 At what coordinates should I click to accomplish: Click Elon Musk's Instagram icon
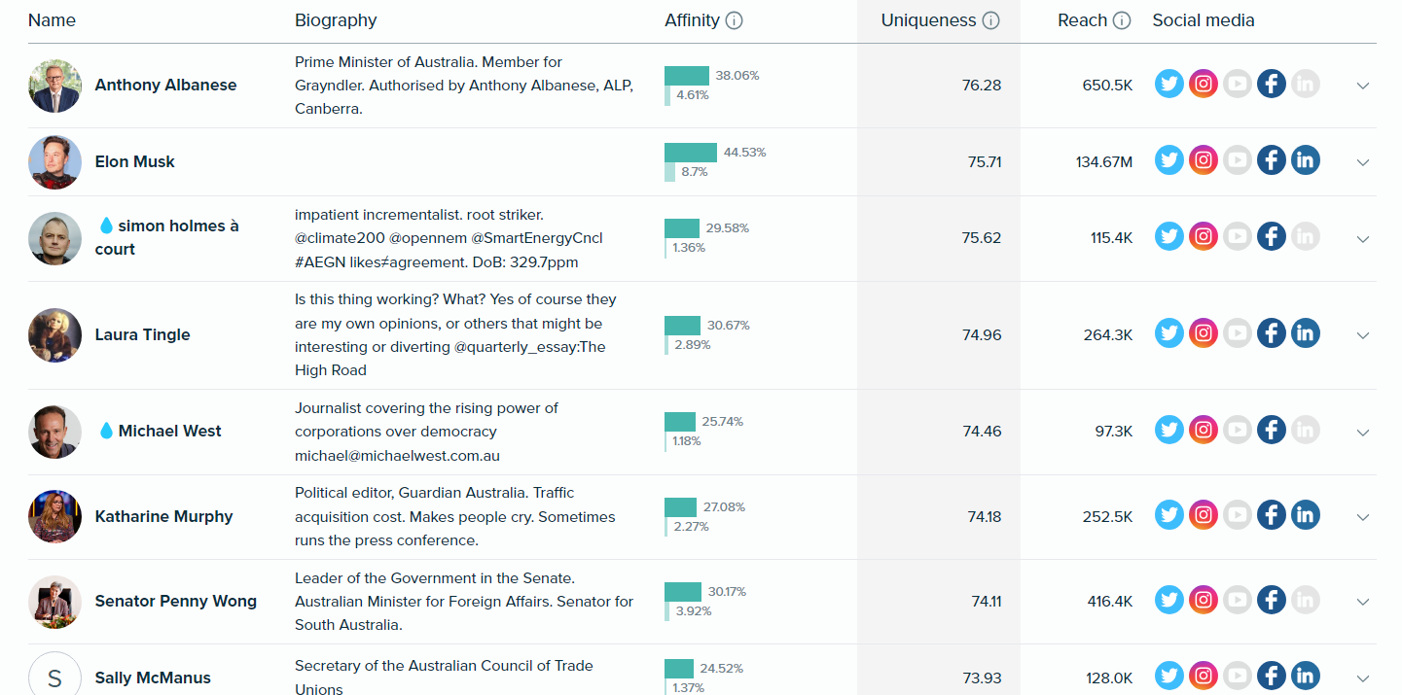pyautogui.click(x=1204, y=160)
